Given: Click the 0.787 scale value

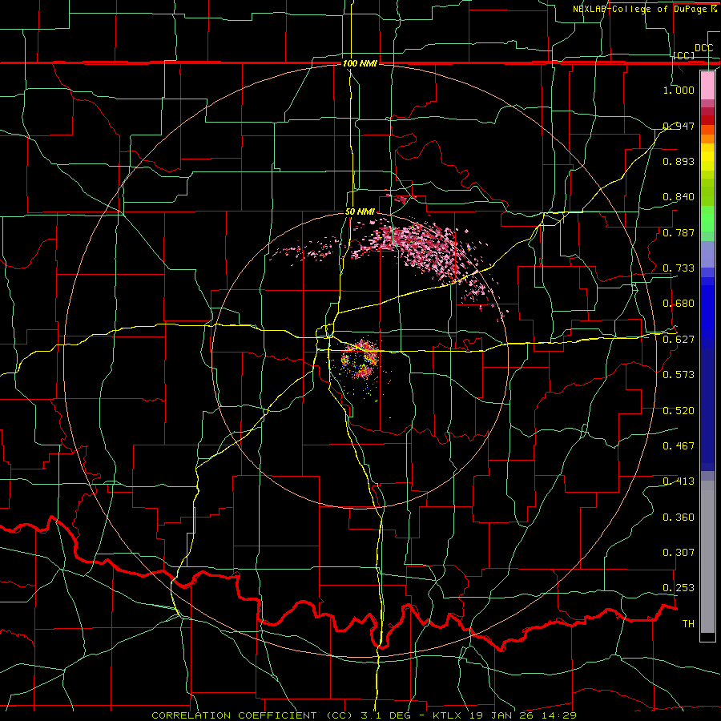Looking at the screenshot, I should [679, 232].
